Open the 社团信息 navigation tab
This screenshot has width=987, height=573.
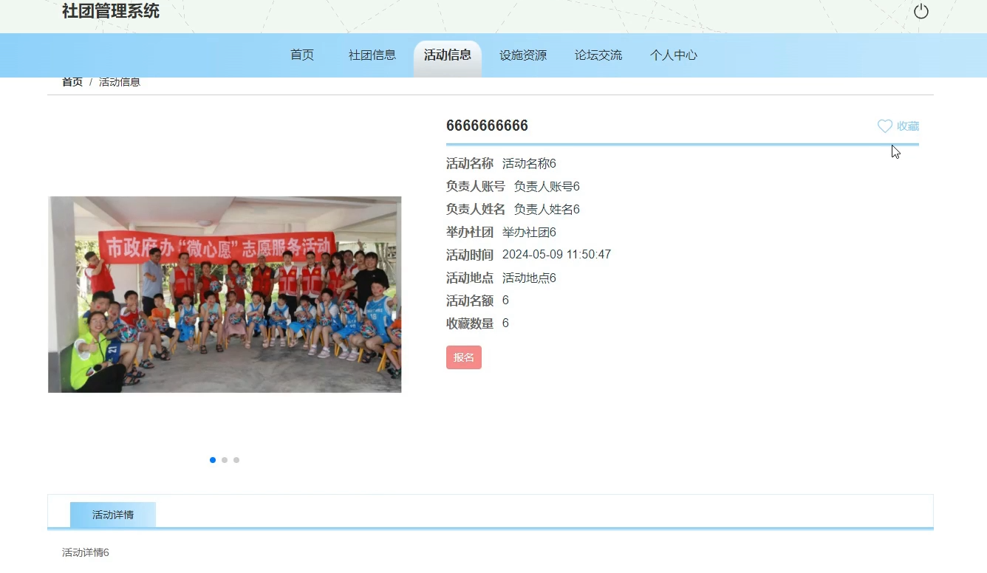[372, 55]
